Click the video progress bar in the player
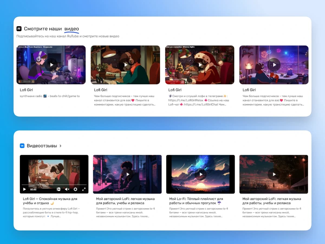 point(54,185)
